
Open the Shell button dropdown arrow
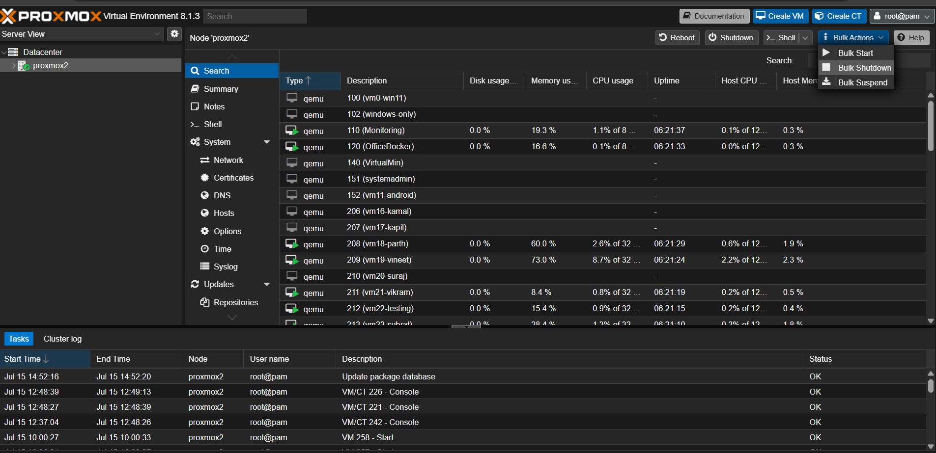coord(805,38)
